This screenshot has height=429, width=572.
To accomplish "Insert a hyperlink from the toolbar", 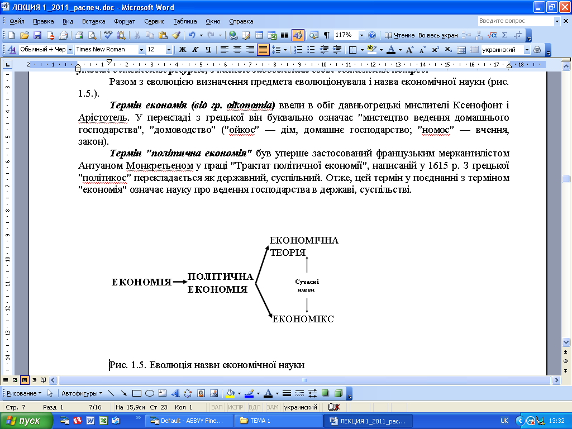I will 233,35.
